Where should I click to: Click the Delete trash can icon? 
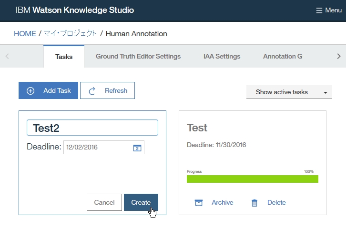point(254,203)
